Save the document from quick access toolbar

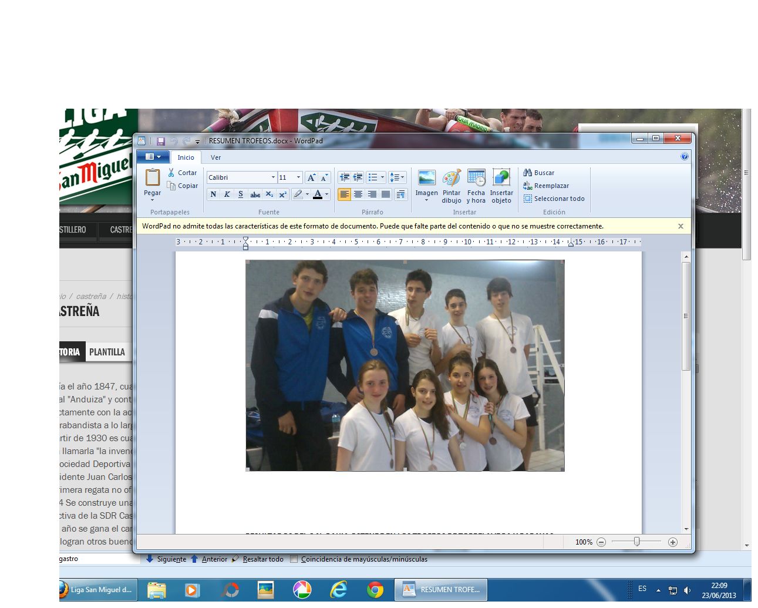160,141
